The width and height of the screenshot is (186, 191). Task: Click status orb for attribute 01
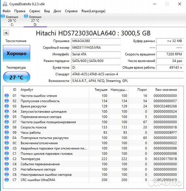(x=7, y=95)
